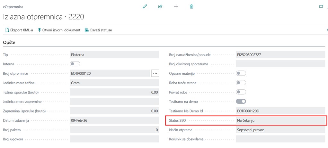Screen dimensions: 328x148
Task: Toggle the Povrat robe switch
Action: (241, 92)
